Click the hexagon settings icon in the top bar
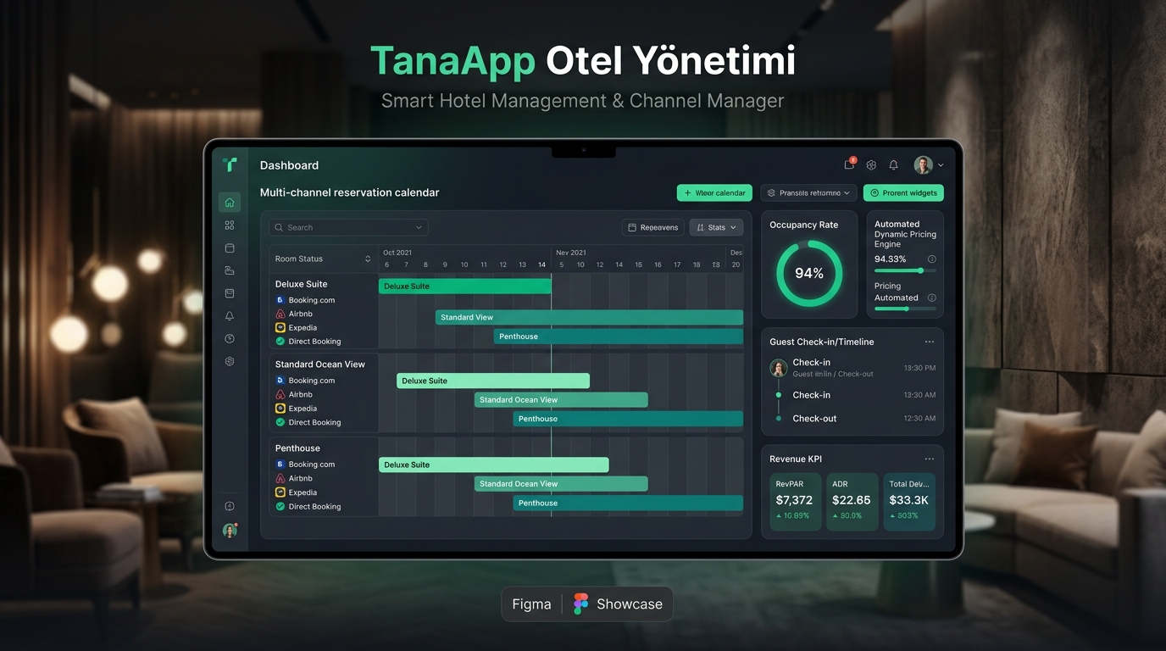 pos(871,165)
